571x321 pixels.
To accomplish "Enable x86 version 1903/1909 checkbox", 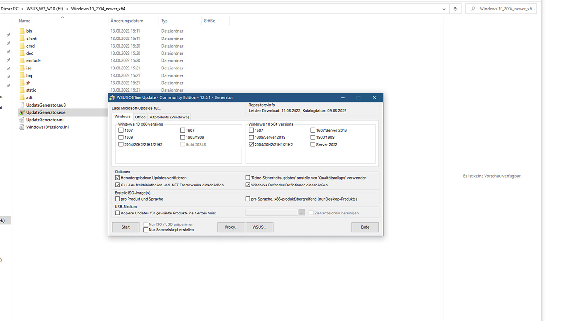I will click(183, 137).
